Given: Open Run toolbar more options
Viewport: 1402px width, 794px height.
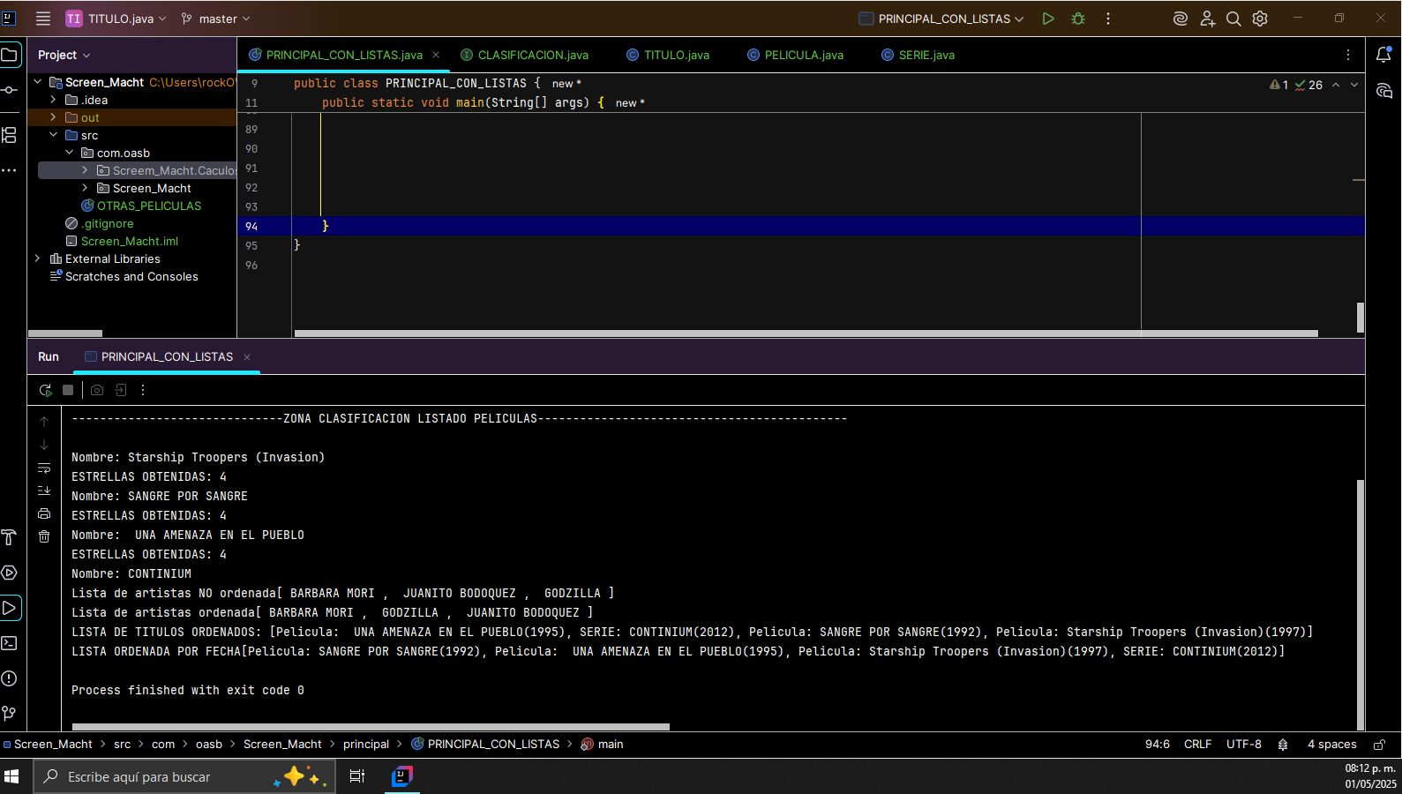Looking at the screenshot, I should pyautogui.click(x=143, y=390).
